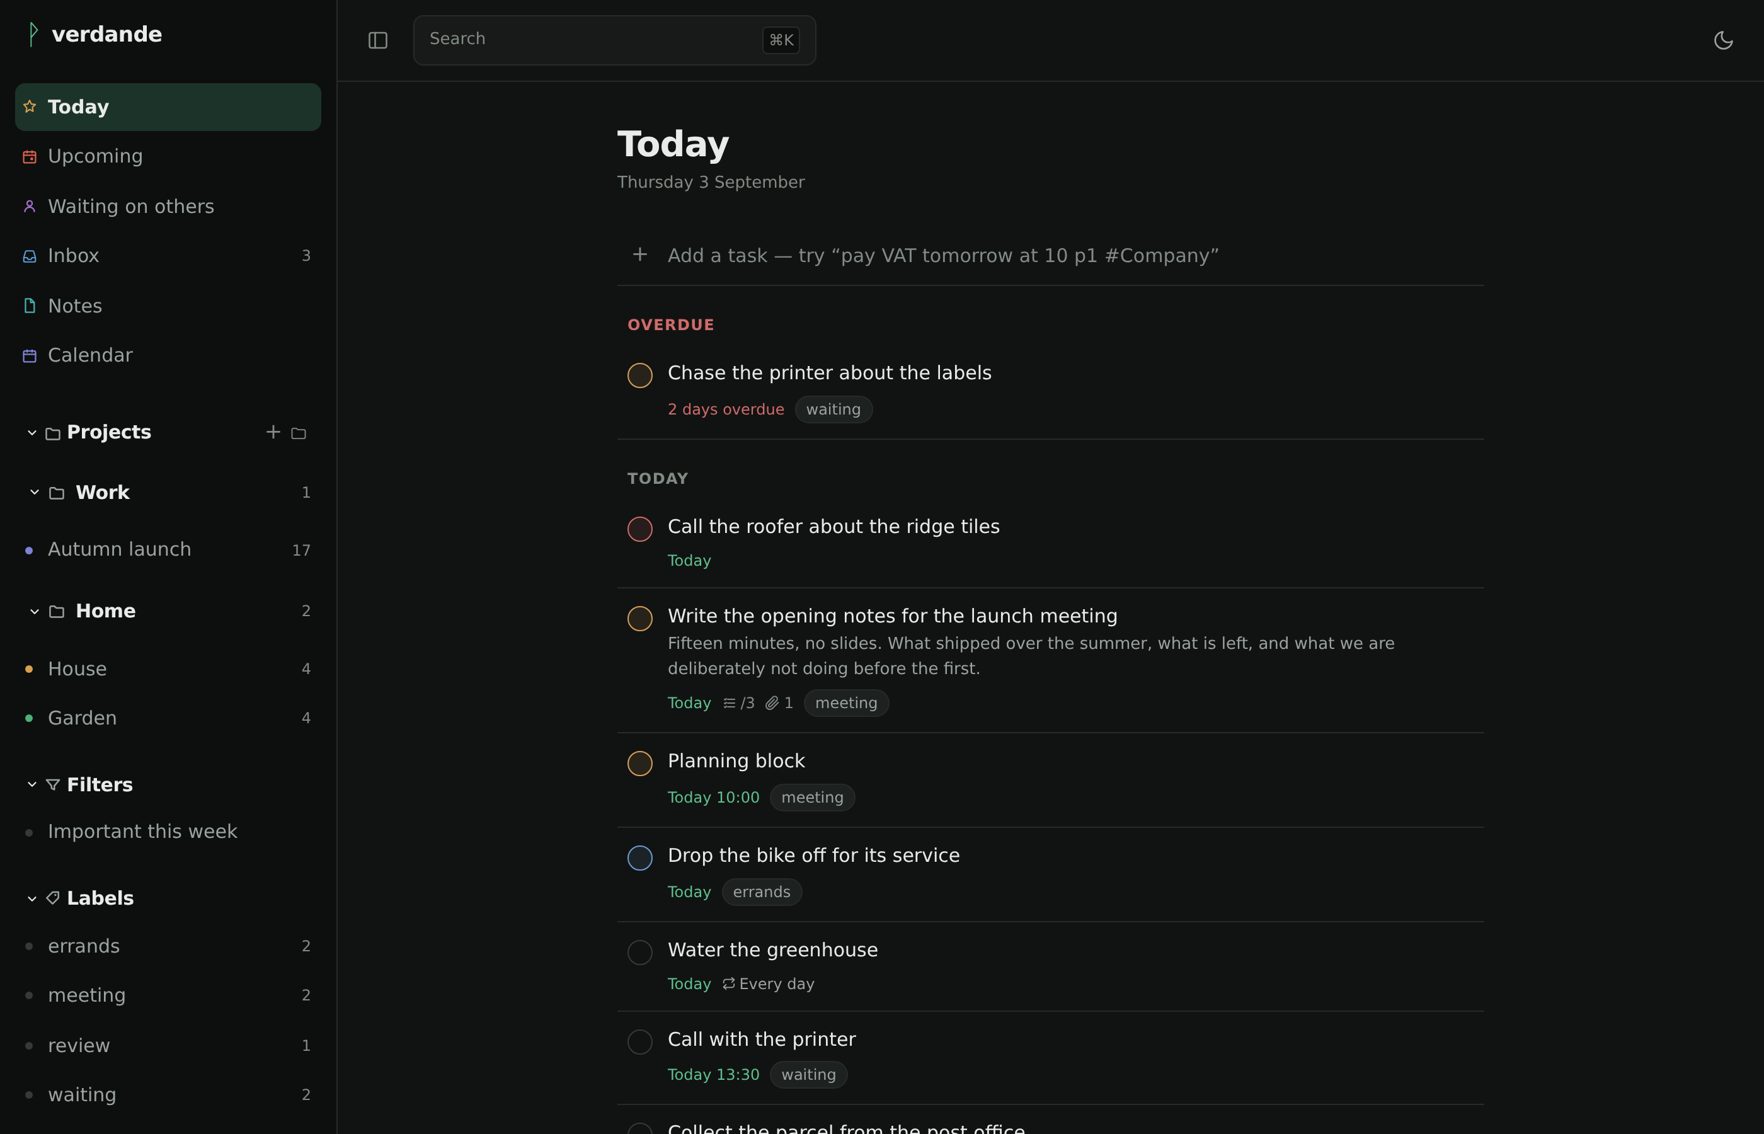Focus the Search field
Viewport: 1764px width, 1134px height.
(x=614, y=40)
